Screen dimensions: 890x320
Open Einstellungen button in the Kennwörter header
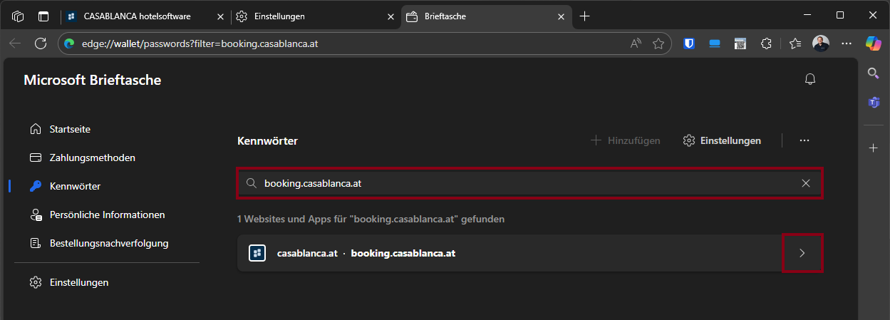pos(722,140)
